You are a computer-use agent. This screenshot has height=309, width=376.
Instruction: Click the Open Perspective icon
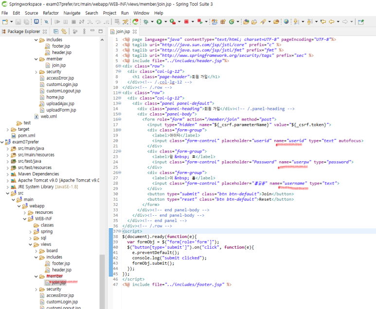[x=361, y=22]
